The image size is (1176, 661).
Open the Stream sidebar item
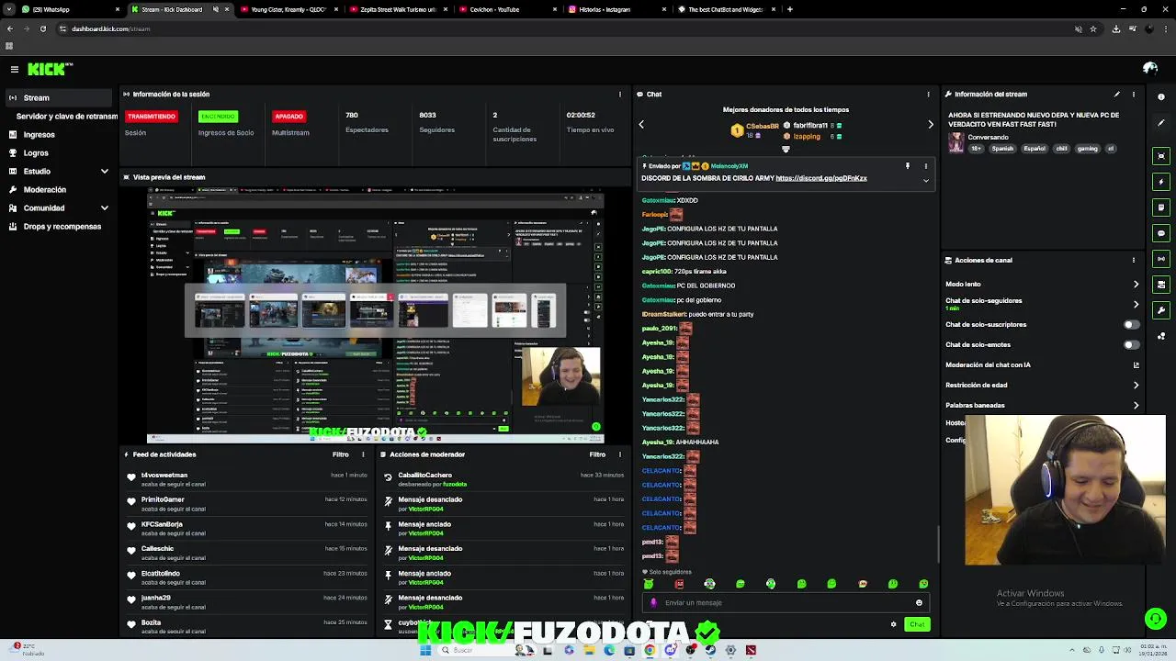tap(60, 97)
